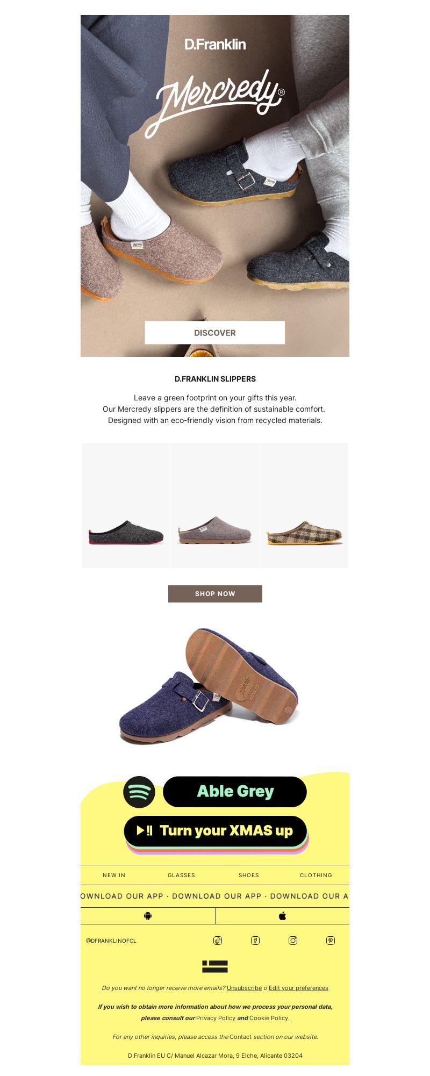This screenshot has height=1076, width=430.
Task: Click the SHOP NOW button
Action: tap(215, 594)
